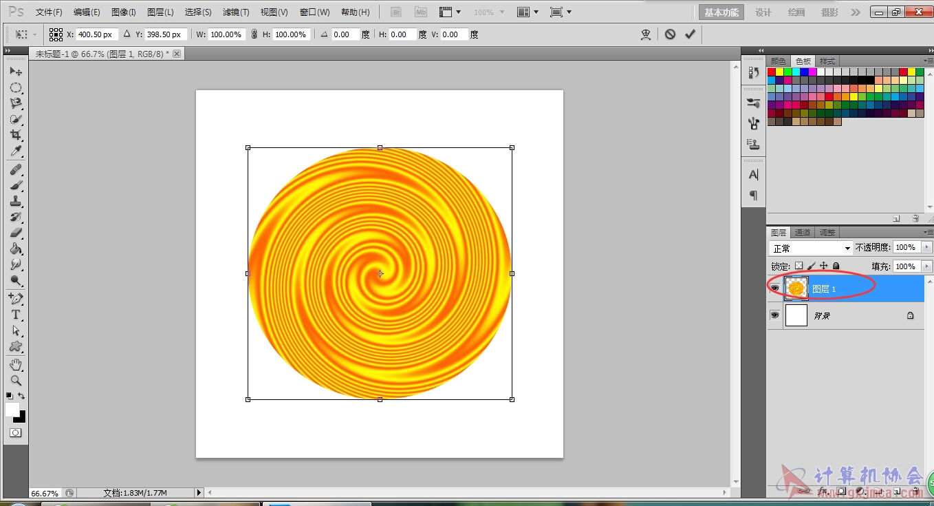This screenshot has width=934, height=506.
Task: Select the Horizontal Type tool
Action: (x=16, y=315)
